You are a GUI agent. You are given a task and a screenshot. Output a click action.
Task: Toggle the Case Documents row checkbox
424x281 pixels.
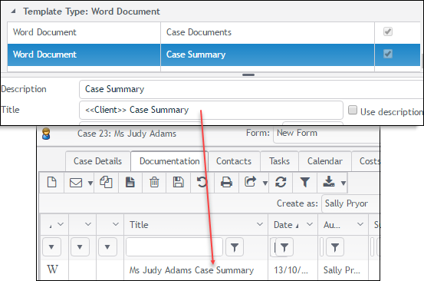tap(388, 31)
